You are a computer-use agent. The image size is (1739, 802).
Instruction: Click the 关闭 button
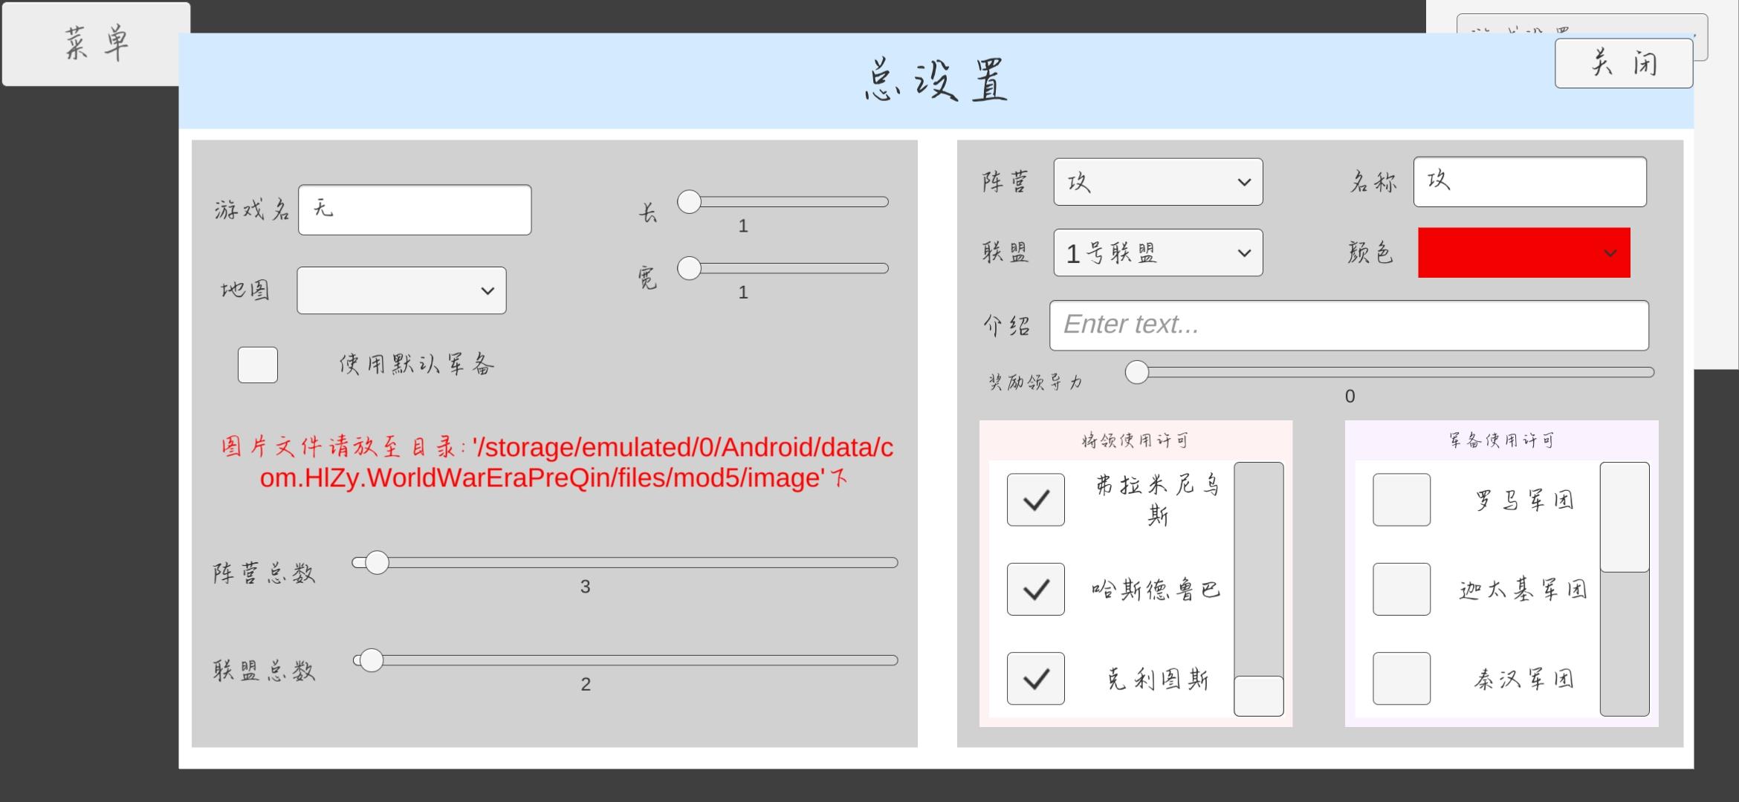point(1623,64)
